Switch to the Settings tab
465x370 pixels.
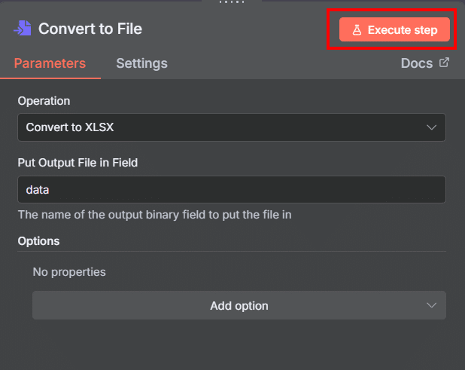click(141, 63)
